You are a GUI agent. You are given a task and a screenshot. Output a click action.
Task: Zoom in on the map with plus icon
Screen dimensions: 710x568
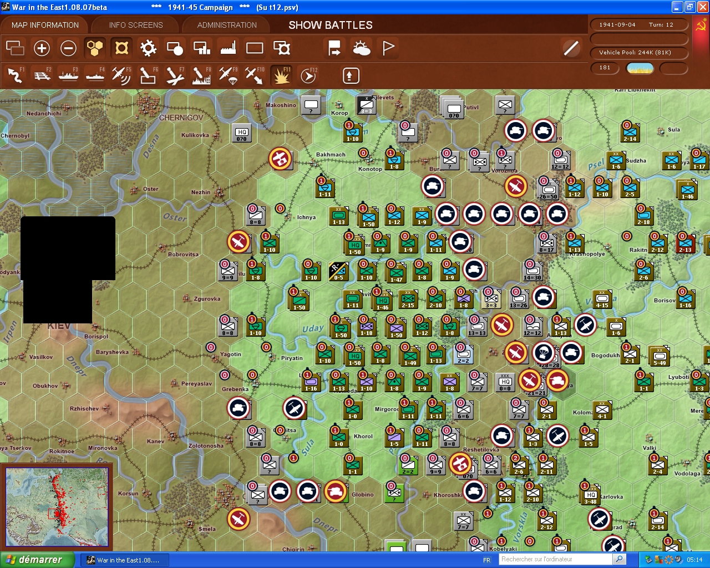tap(42, 49)
